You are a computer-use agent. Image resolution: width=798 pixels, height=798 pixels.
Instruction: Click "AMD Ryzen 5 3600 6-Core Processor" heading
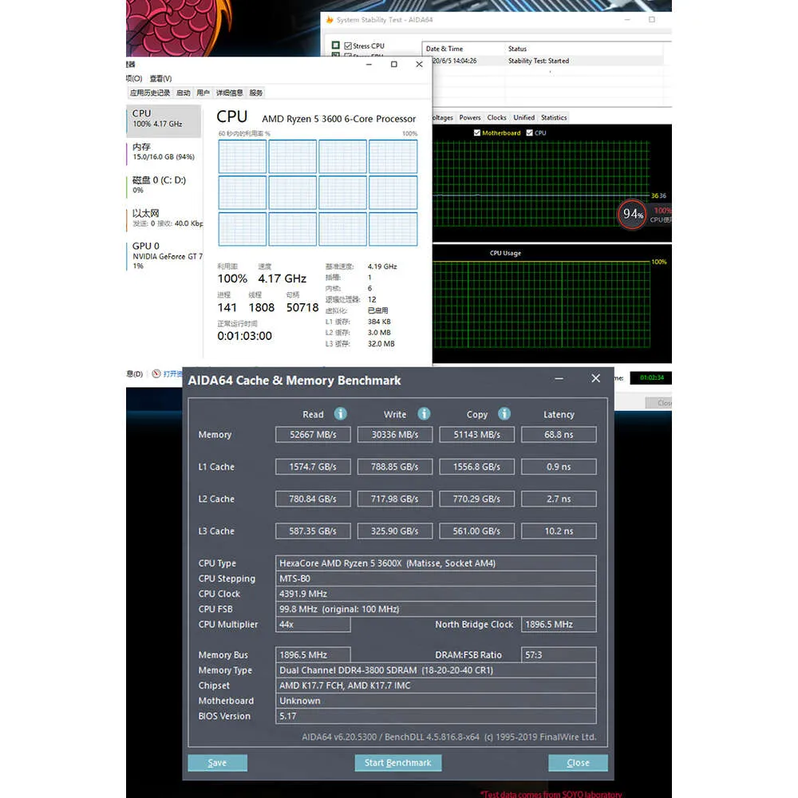(339, 119)
